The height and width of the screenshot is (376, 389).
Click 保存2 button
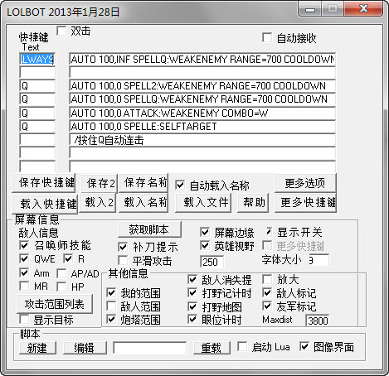tap(100, 183)
